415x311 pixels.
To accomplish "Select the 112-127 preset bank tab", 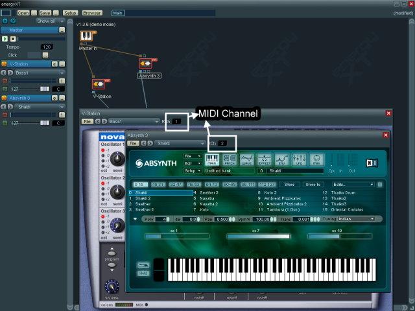I will (x=267, y=184).
